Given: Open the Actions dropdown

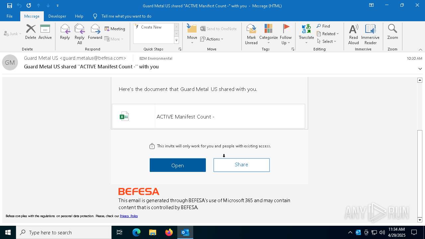Looking at the screenshot, I should click(212, 39).
